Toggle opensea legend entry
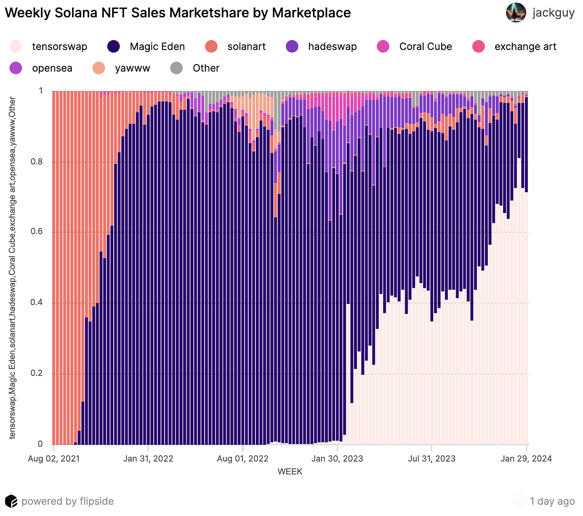The image size is (583, 516). [16, 68]
